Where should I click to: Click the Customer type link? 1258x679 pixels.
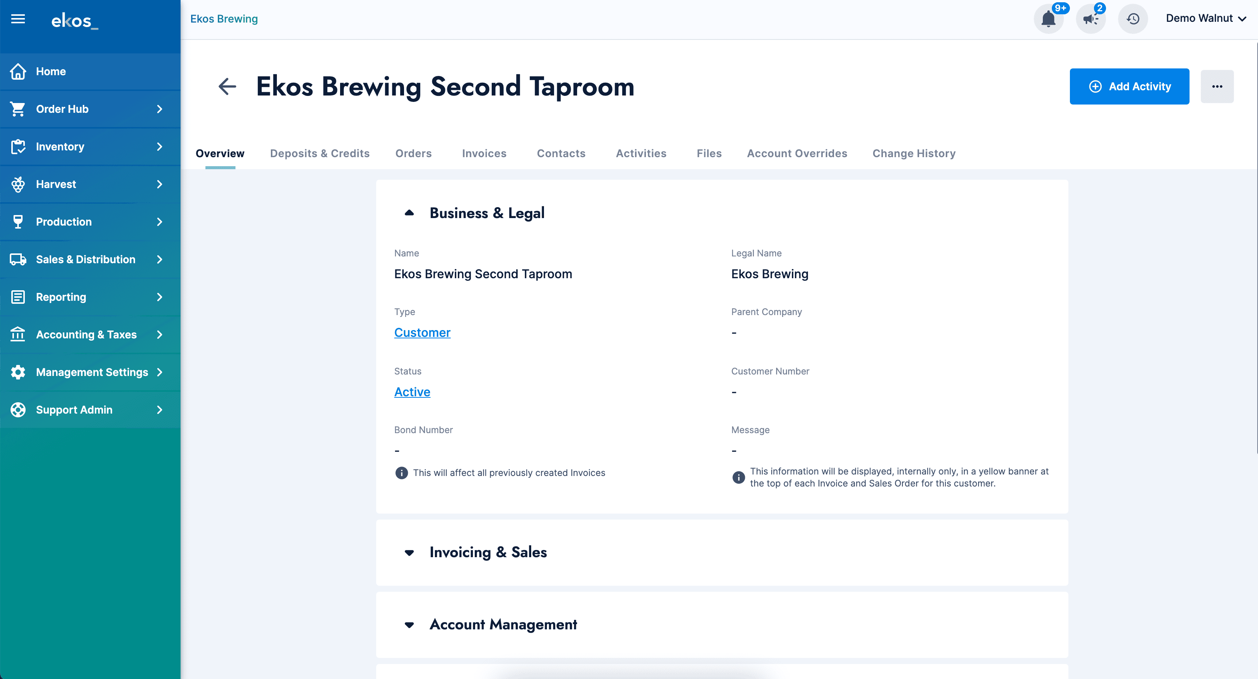coord(422,332)
